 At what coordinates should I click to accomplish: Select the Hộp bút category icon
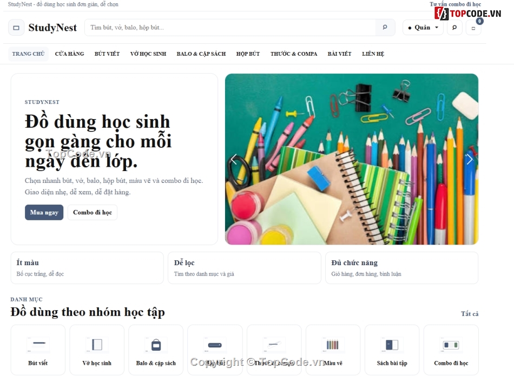215,345
